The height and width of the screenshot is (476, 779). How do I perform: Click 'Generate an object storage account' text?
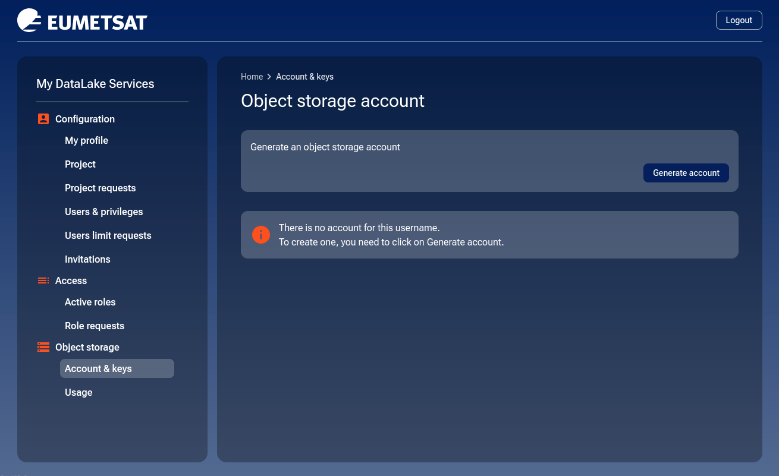(325, 147)
